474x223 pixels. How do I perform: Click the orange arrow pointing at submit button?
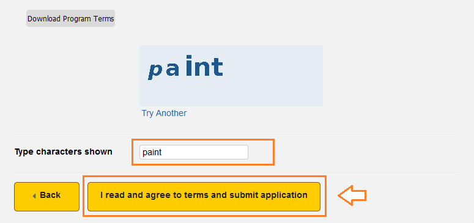(x=352, y=196)
